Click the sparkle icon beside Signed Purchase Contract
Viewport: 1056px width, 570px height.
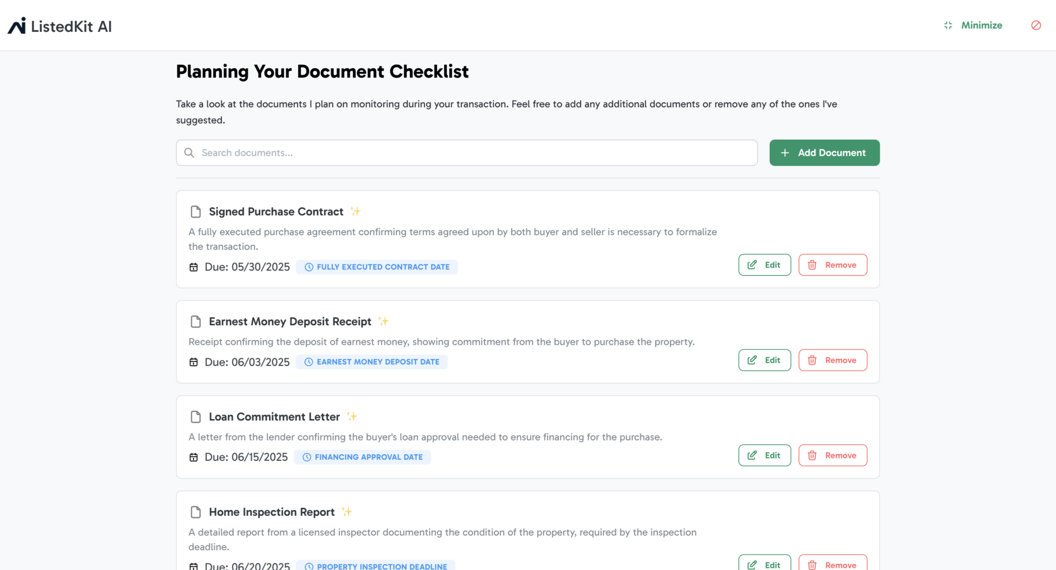tap(355, 211)
